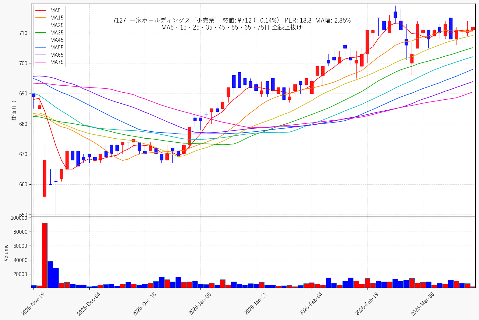Click the chart title with ticker 7127
The image size is (479, 320).
coord(232,20)
